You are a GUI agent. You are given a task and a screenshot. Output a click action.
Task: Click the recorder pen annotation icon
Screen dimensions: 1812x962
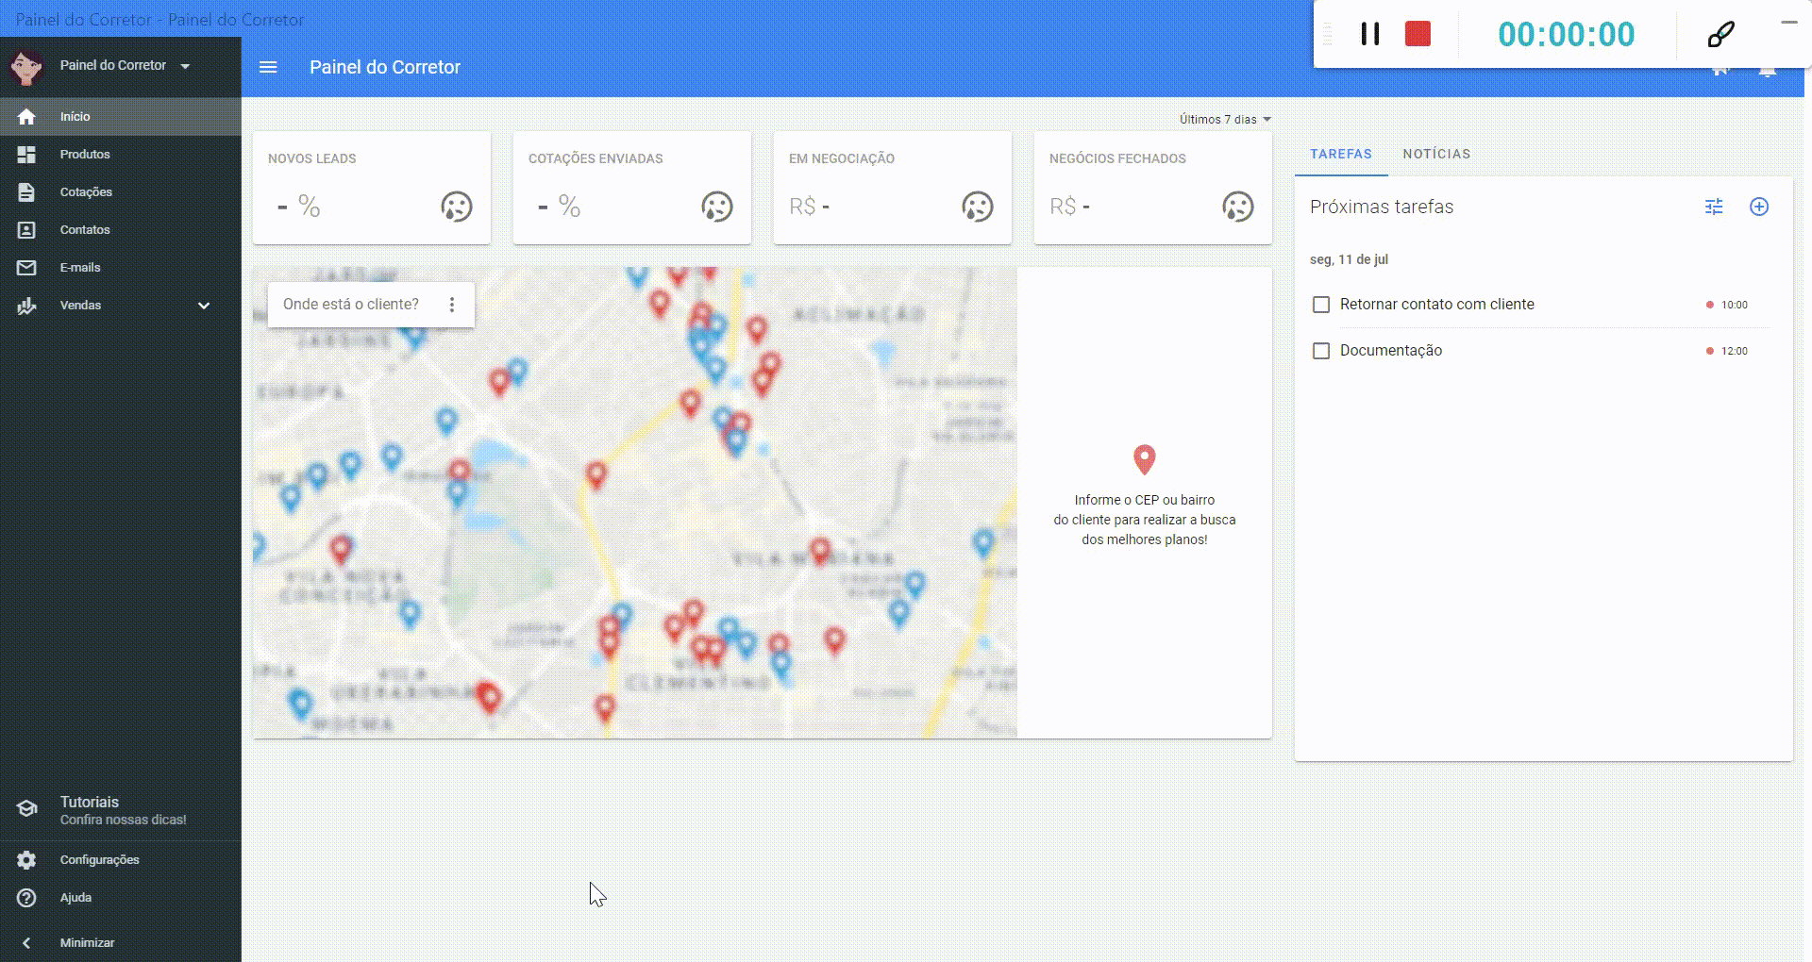click(1721, 34)
